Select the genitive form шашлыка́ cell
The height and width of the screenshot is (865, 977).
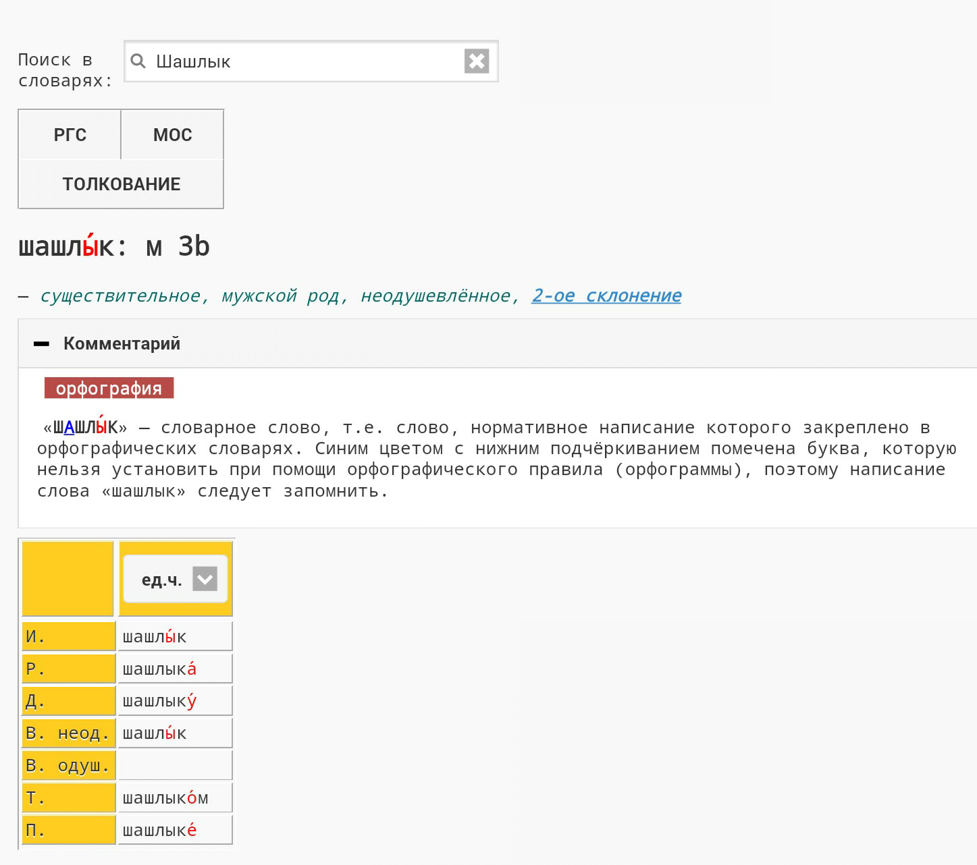click(x=175, y=669)
